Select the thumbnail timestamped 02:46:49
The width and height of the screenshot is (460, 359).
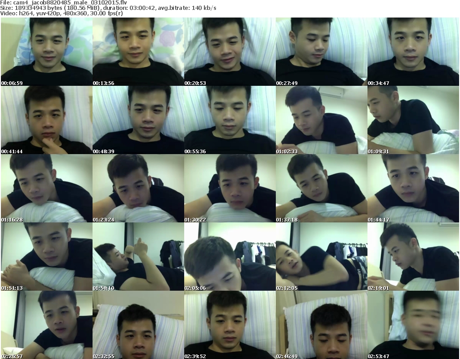[x=322, y=325]
